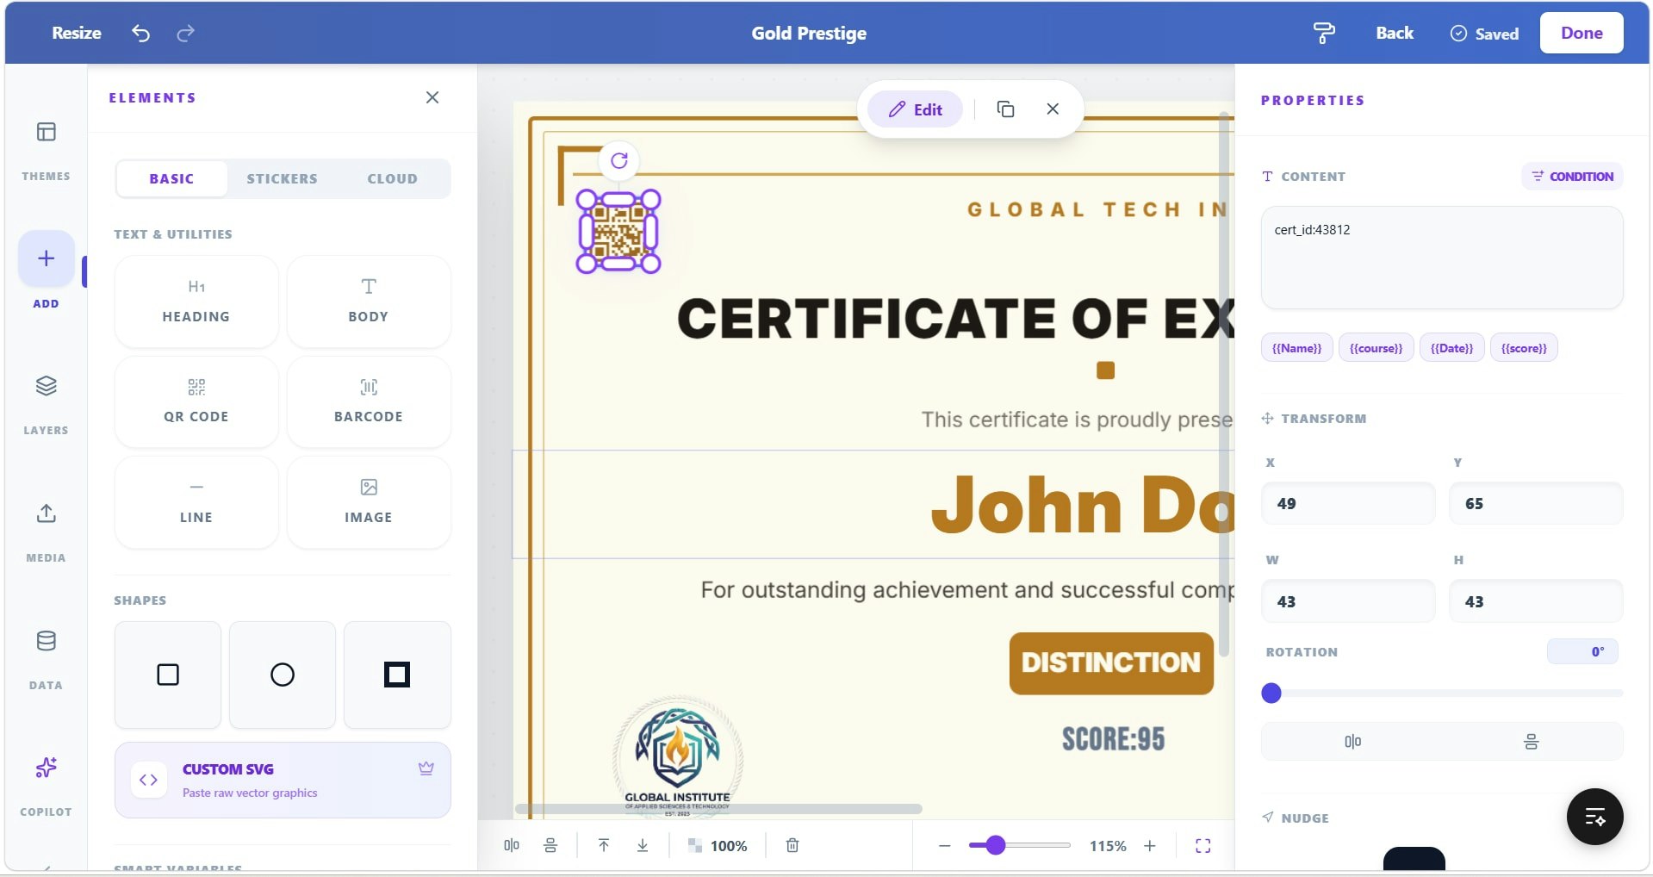Select the QR code on the certificate
The image size is (1653, 877).
[618, 232]
